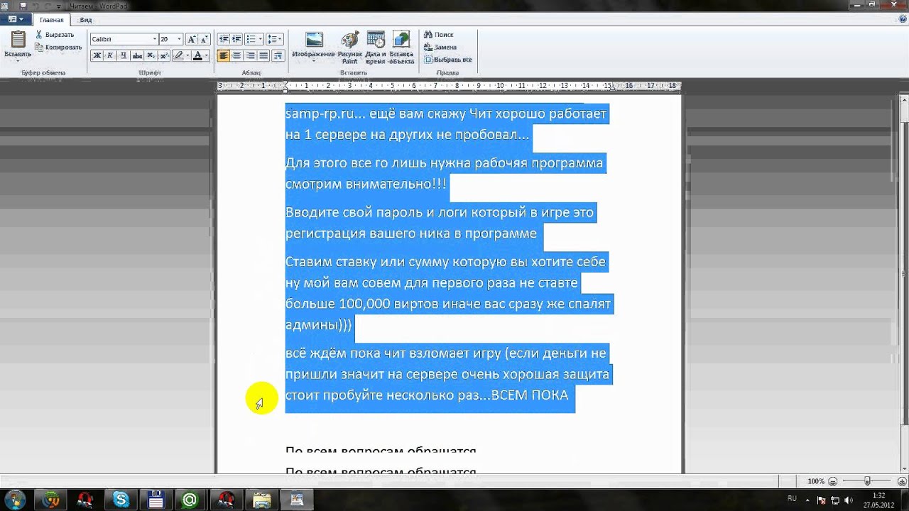Apply font color A button

tap(197, 55)
